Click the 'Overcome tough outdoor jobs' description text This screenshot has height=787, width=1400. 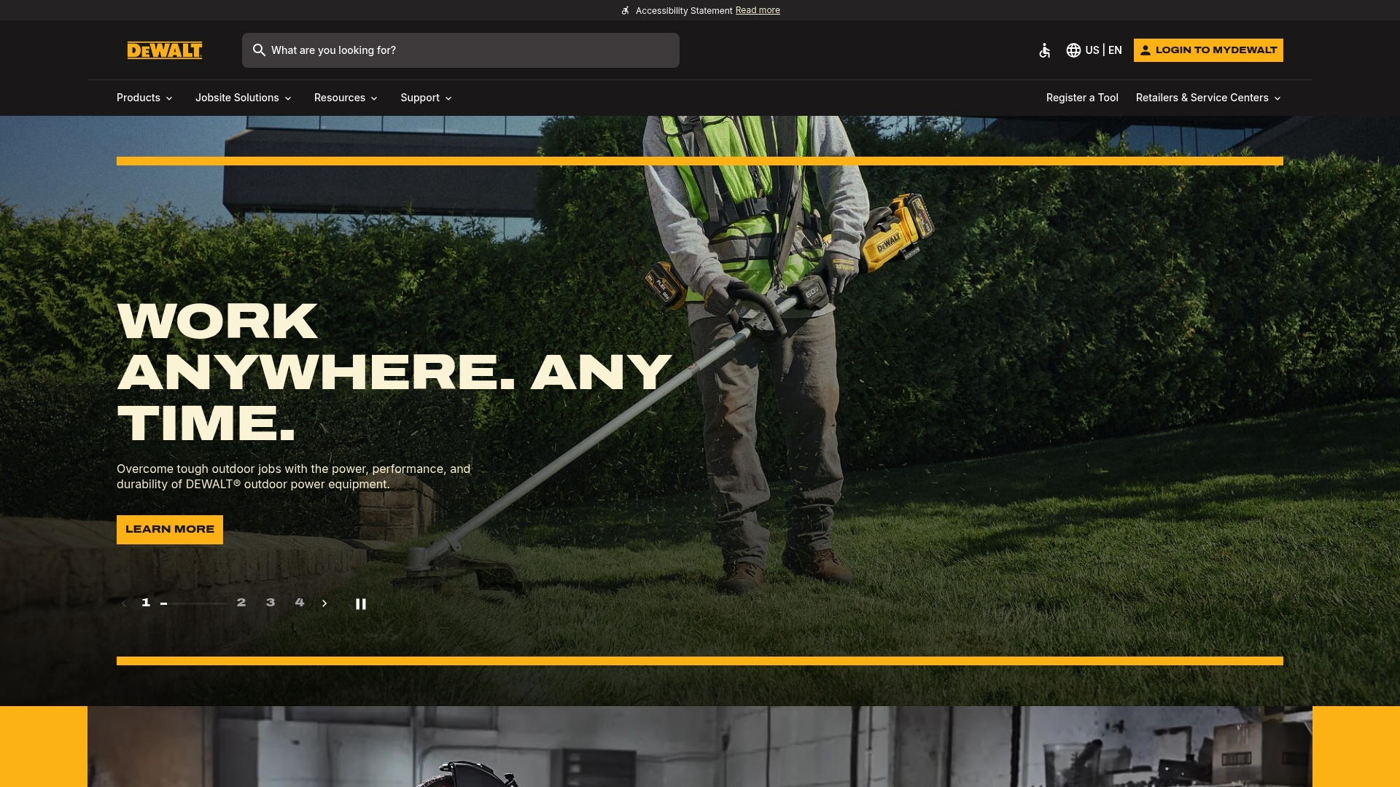click(294, 477)
